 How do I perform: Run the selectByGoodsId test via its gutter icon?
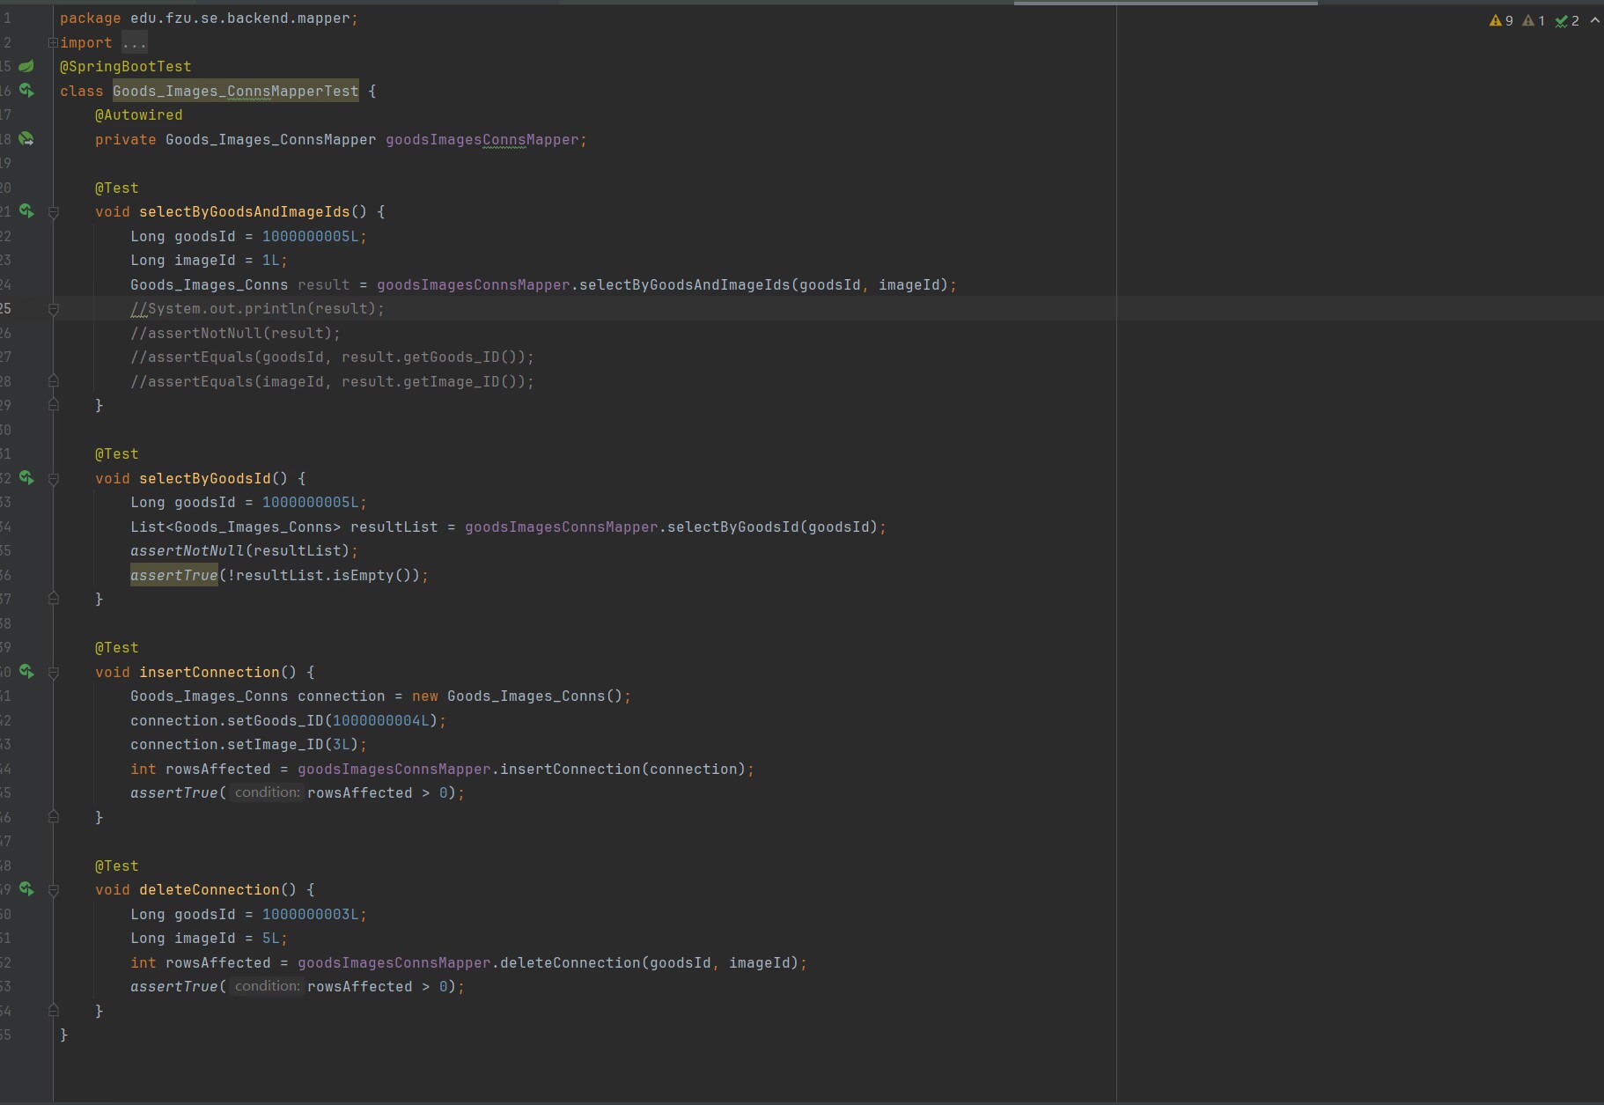(x=26, y=478)
